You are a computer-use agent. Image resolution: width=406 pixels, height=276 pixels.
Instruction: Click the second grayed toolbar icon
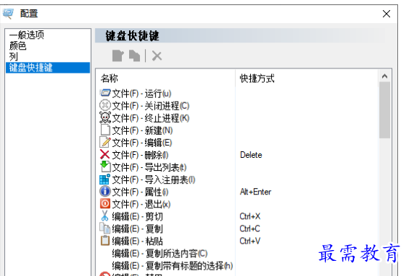[134, 55]
